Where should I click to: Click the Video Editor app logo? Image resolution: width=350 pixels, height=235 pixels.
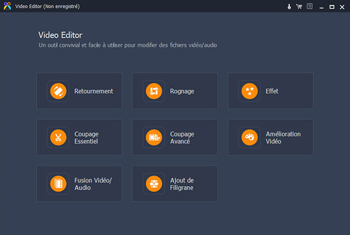click(8, 6)
